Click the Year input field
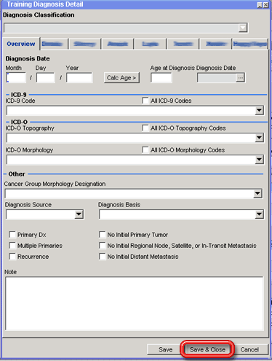Viewport: 272px width, 361px height. (x=79, y=77)
